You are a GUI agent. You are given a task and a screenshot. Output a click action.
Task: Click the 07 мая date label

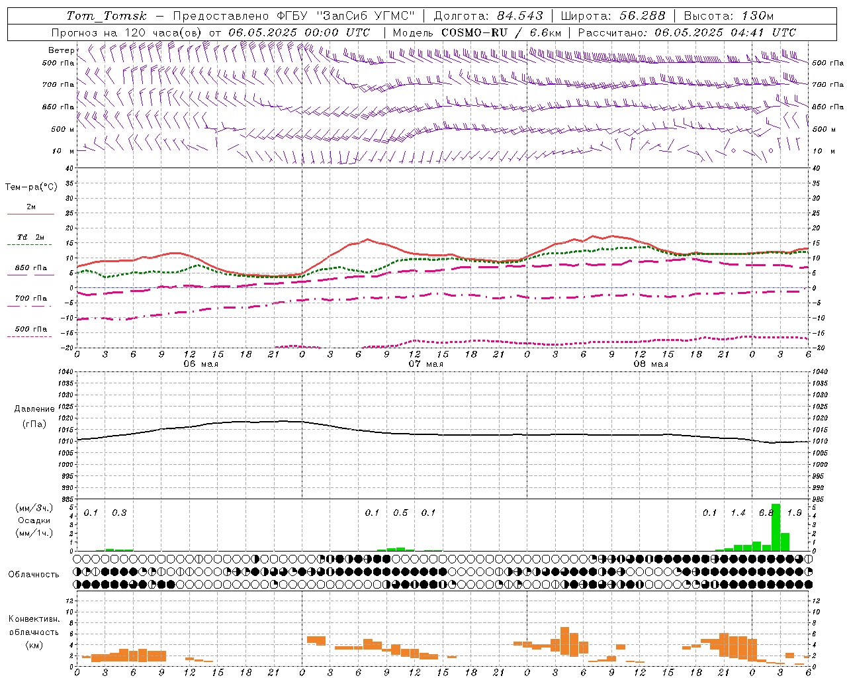point(425,364)
